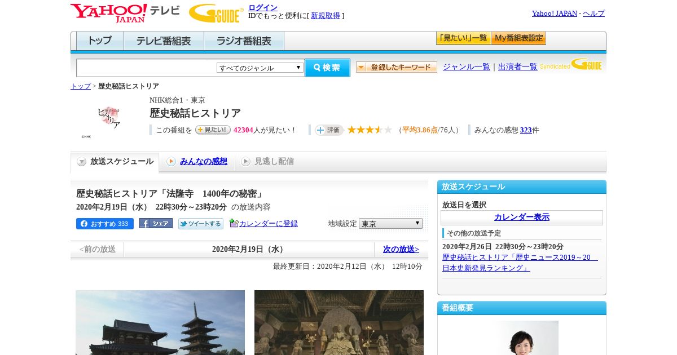This screenshot has height=355, width=677.
Task: Click the 42304 want-to-watch count
Action: tap(243, 130)
